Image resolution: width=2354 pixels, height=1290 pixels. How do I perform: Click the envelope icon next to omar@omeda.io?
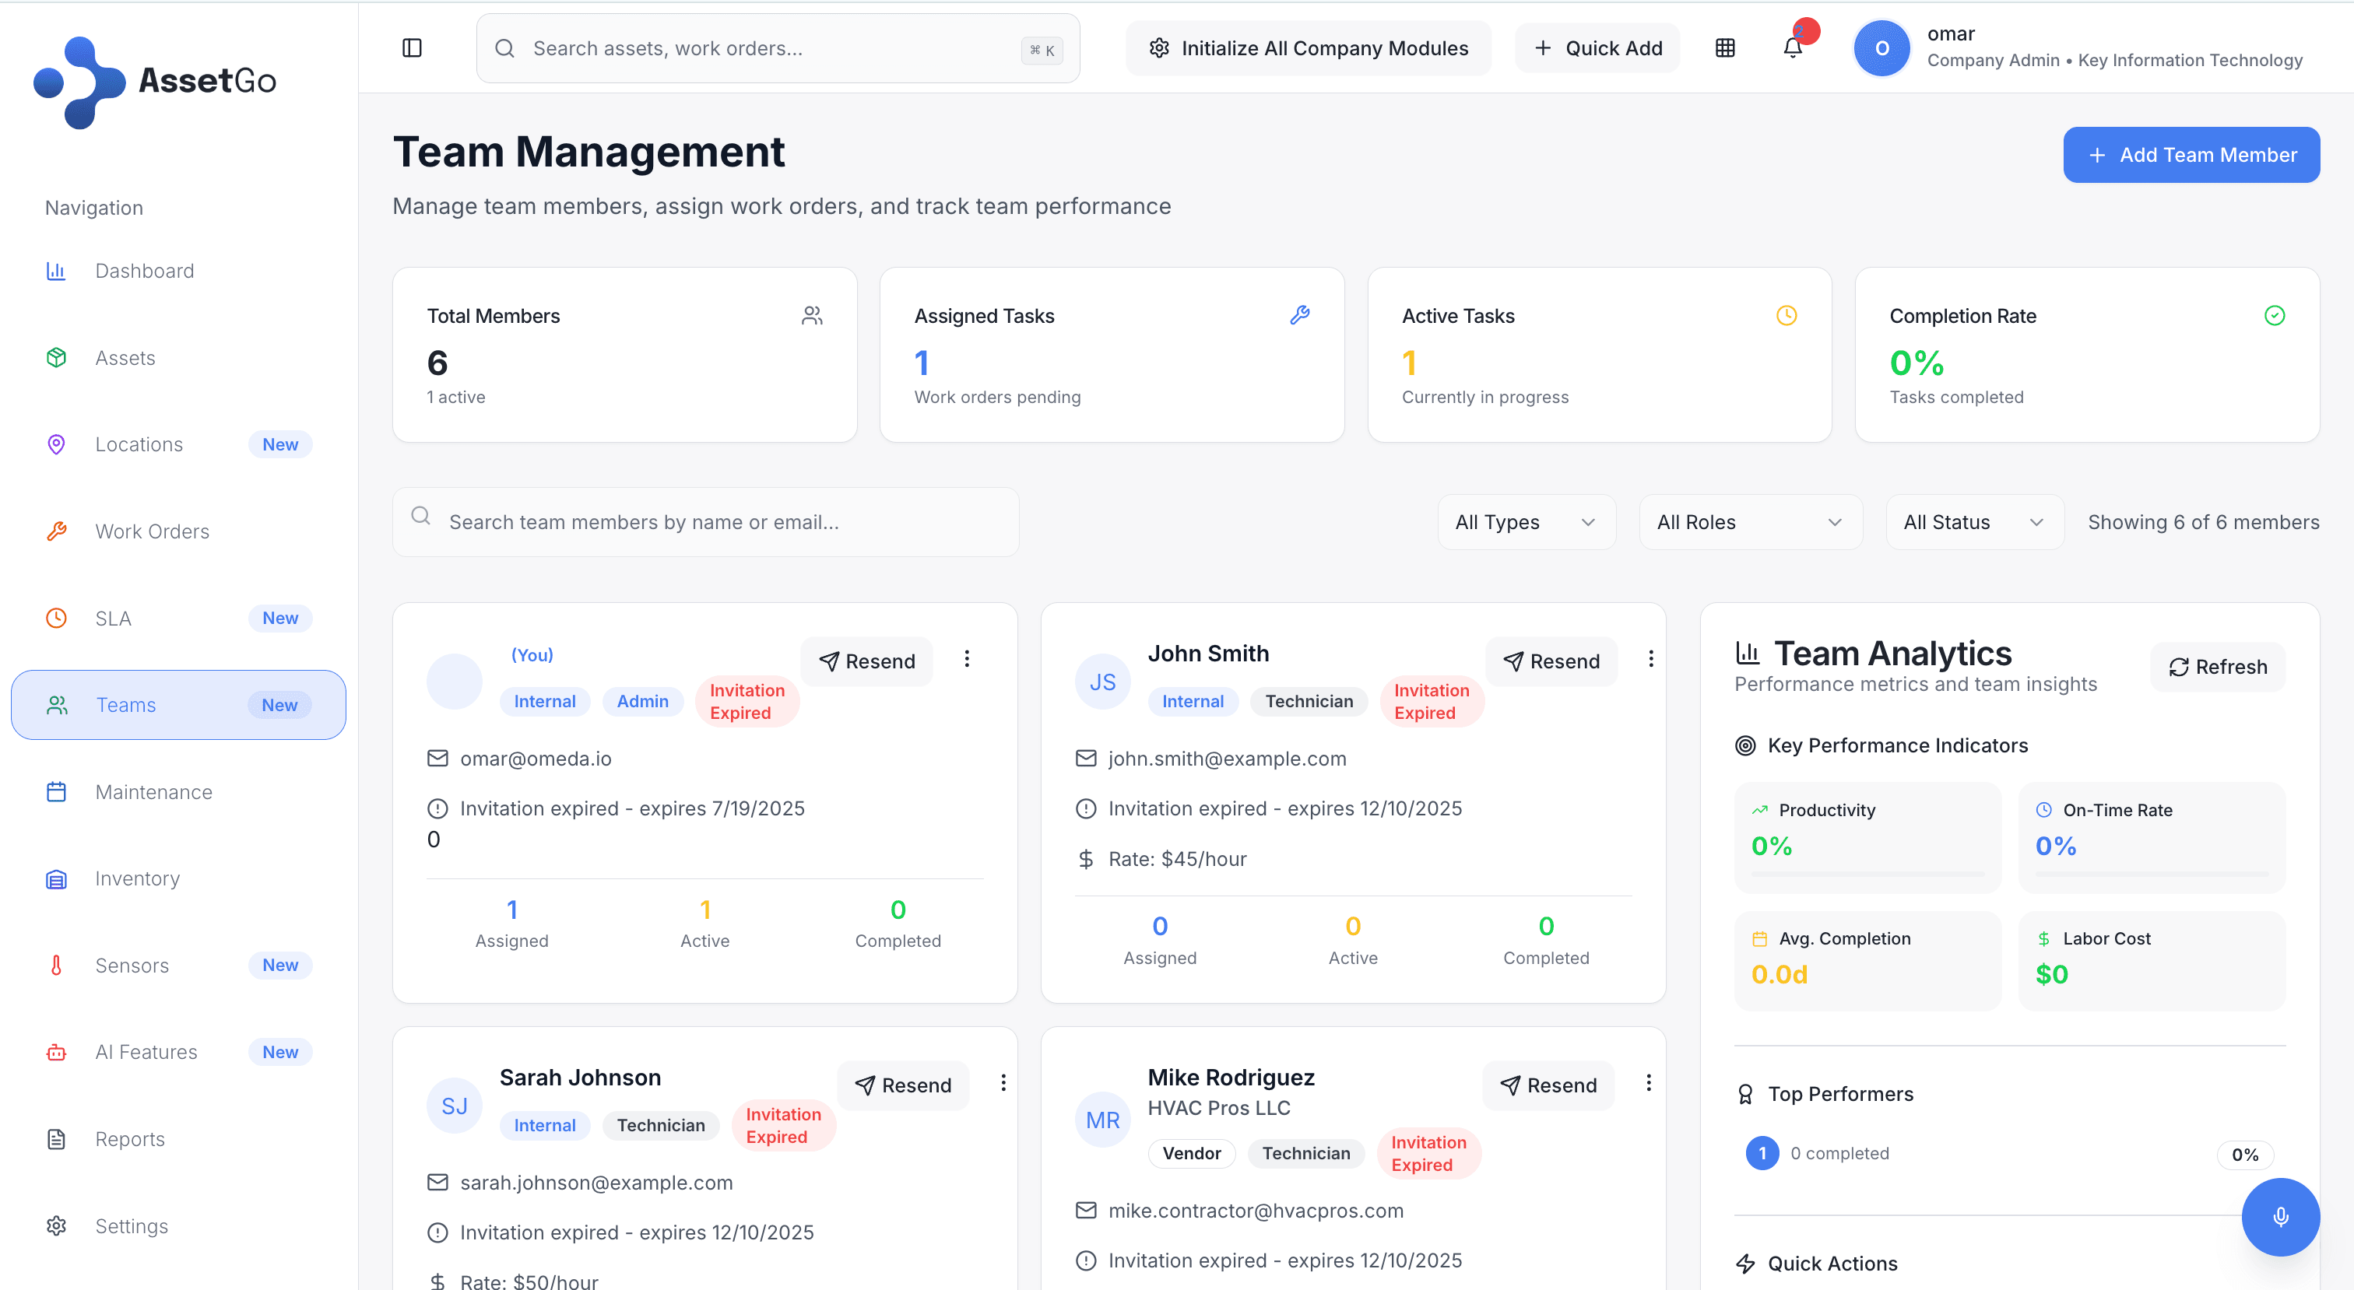437,759
